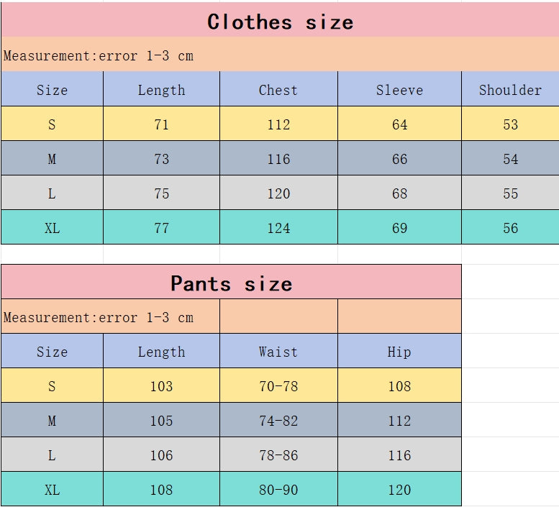Select the Waist column header
Viewport: 559px width, 507px height.
click(x=278, y=352)
